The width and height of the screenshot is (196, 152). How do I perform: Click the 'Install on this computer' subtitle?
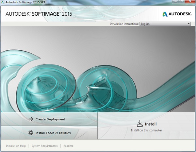click(x=146, y=130)
